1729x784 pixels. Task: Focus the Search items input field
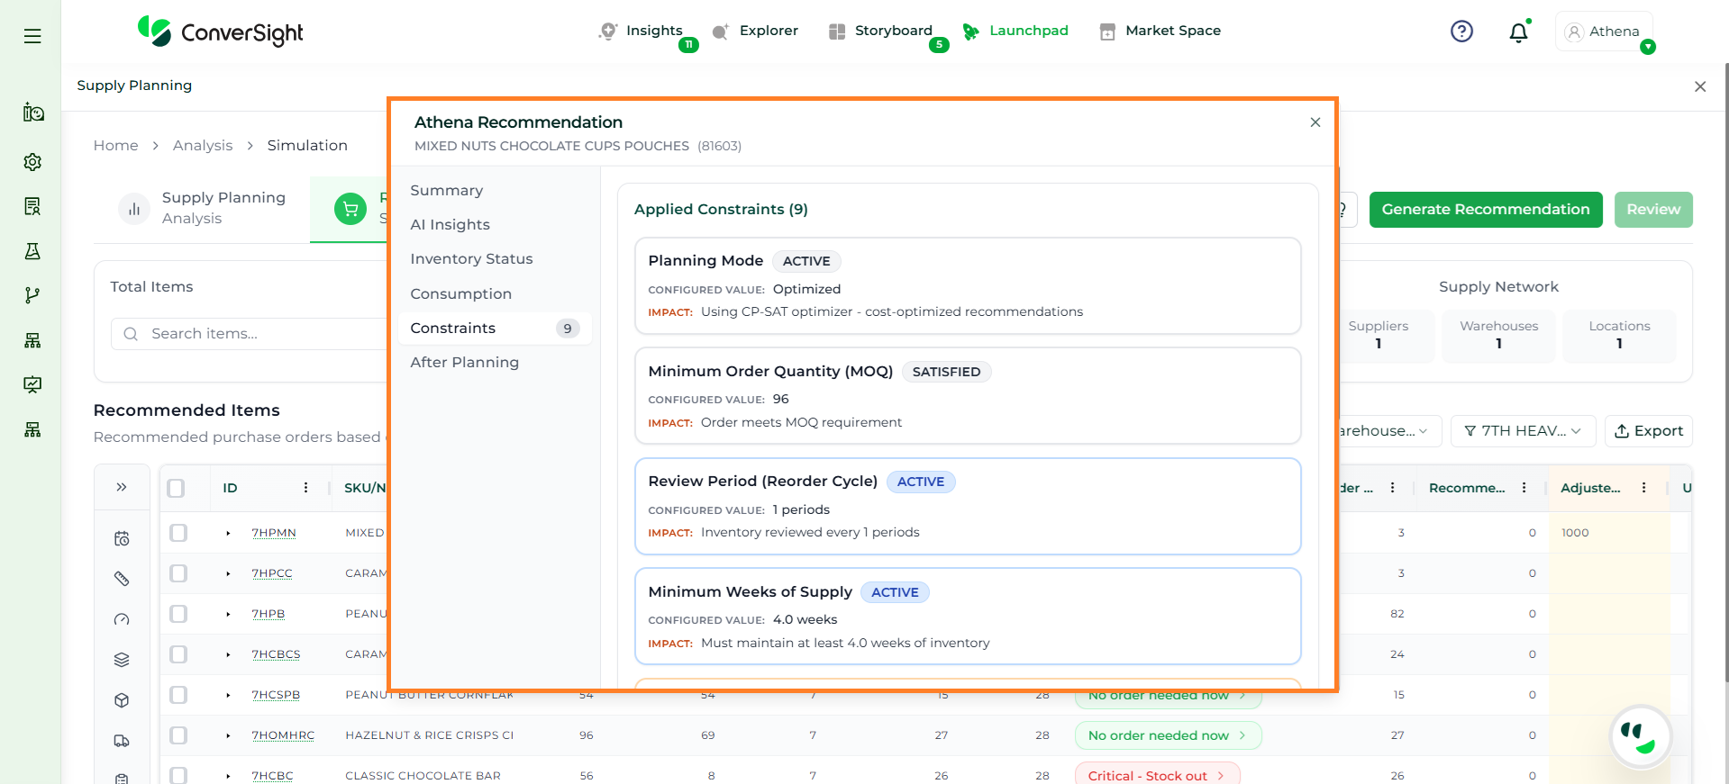[x=261, y=334]
